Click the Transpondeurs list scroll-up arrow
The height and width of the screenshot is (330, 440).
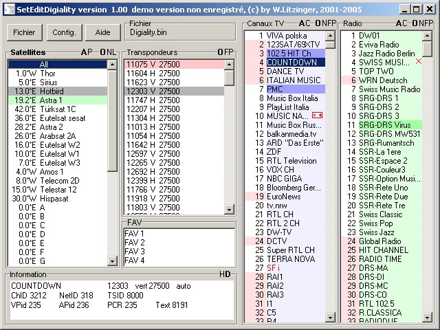[230, 64]
